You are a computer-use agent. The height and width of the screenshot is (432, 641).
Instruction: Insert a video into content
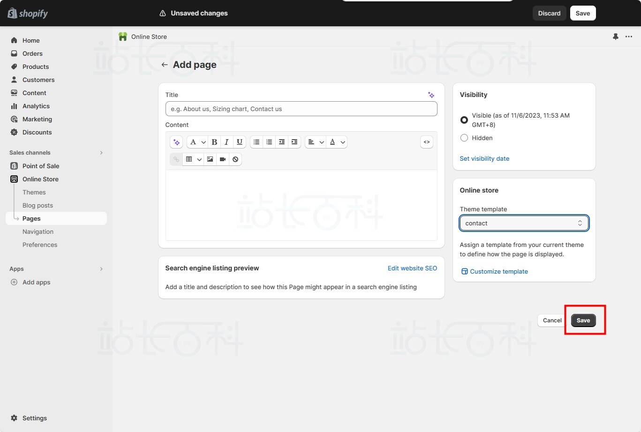[223, 159]
